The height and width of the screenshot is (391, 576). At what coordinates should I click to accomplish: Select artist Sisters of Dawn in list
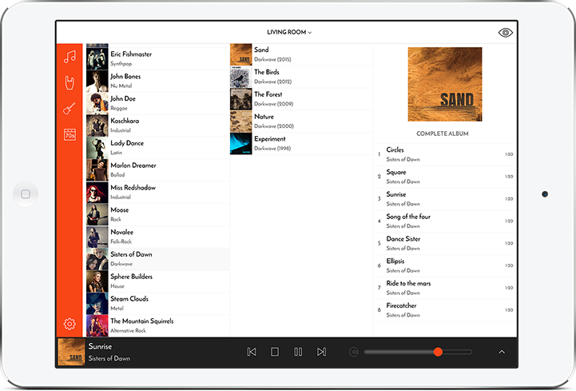pyautogui.click(x=157, y=258)
